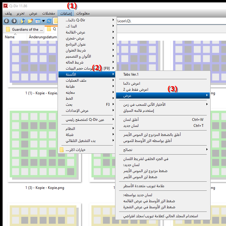Expand the عرض-القائمة submenu

click(87, 32)
